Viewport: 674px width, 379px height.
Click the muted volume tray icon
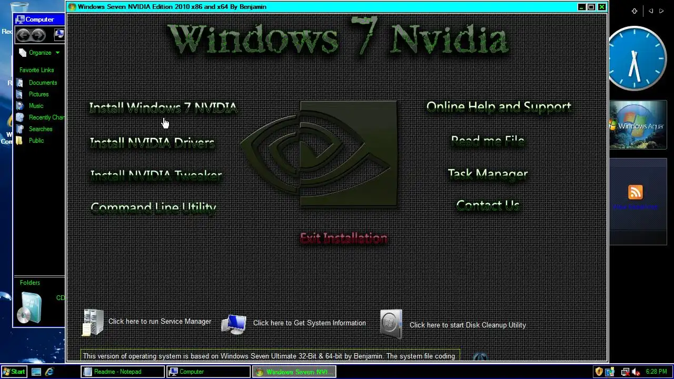click(636, 372)
